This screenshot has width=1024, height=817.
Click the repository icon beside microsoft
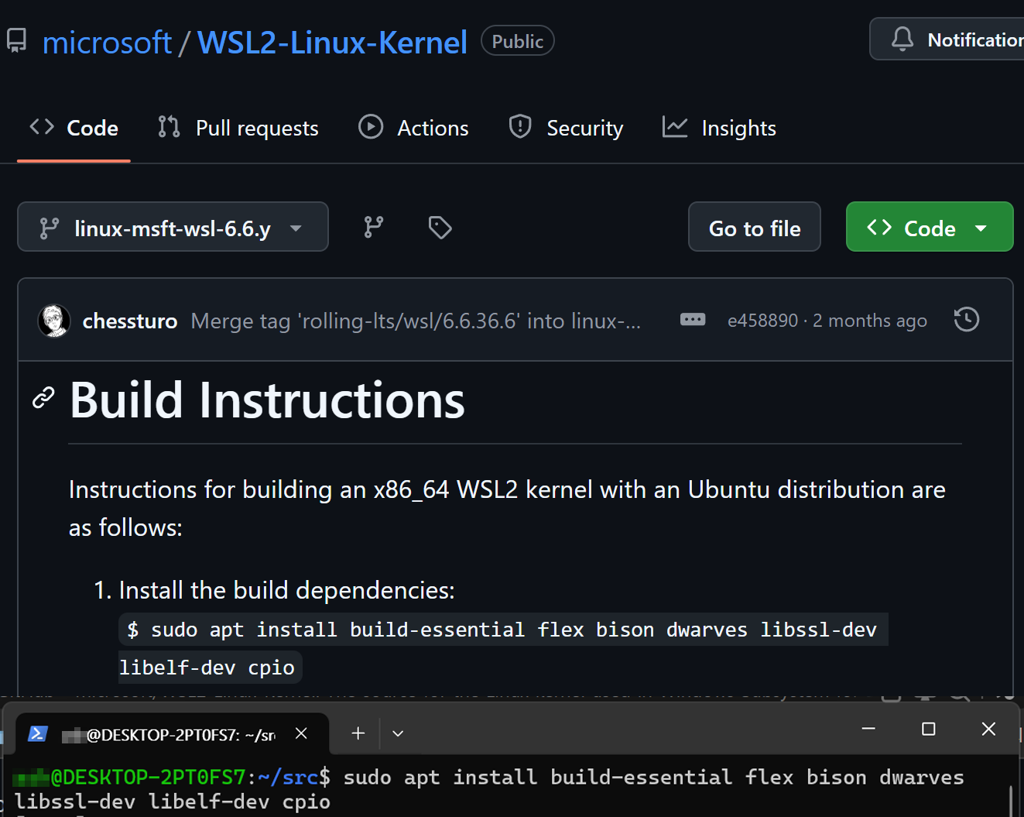[x=16, y=41]
